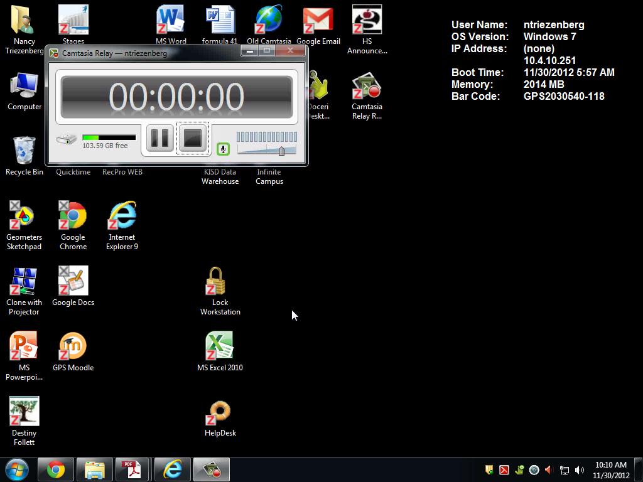Image resolution: width=643 pixels, height=482 pixels.
Task: Click the disk space bar showing 103.59 GB free
Action: 109,137
